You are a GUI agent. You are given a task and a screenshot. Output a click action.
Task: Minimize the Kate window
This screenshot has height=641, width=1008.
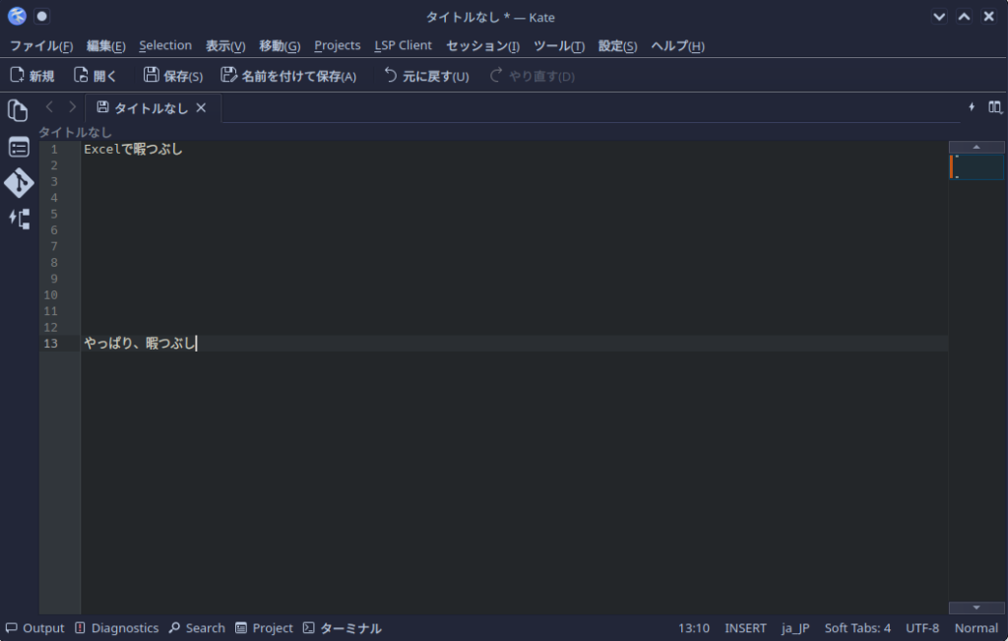coord(939,17)
